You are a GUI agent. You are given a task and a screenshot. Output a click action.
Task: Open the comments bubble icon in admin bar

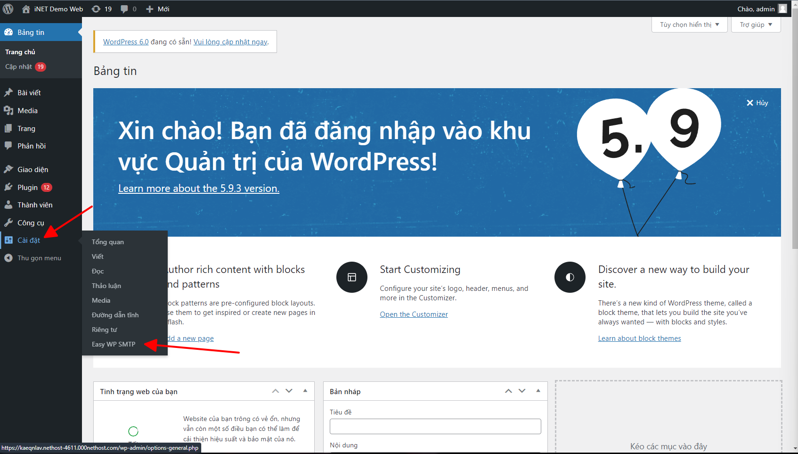click(x=124, y=9)
